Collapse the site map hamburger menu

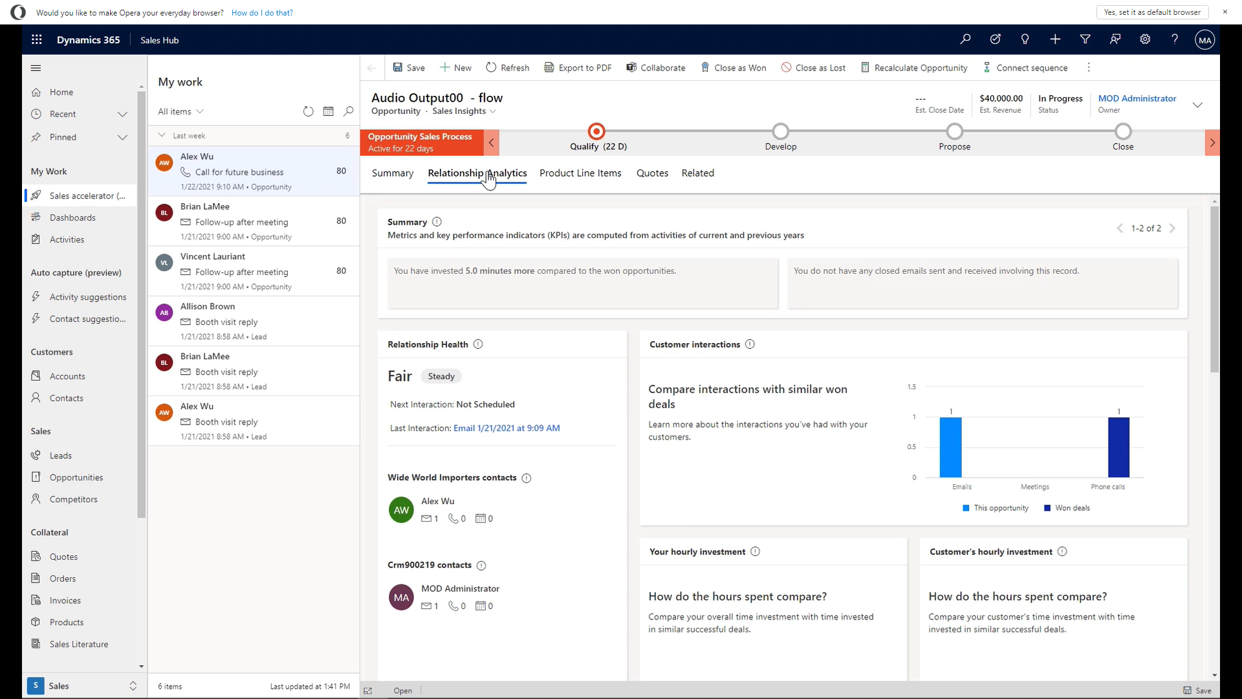click(36, 68)
